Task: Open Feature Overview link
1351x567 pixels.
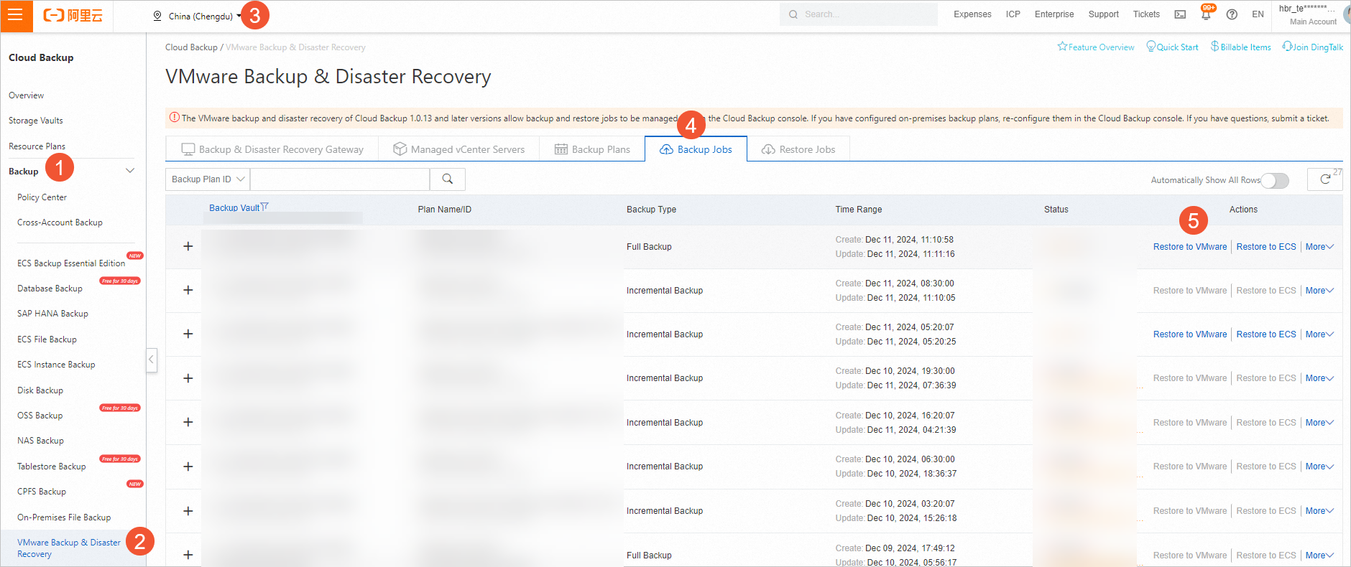Action: click(x=1096, y=47)
